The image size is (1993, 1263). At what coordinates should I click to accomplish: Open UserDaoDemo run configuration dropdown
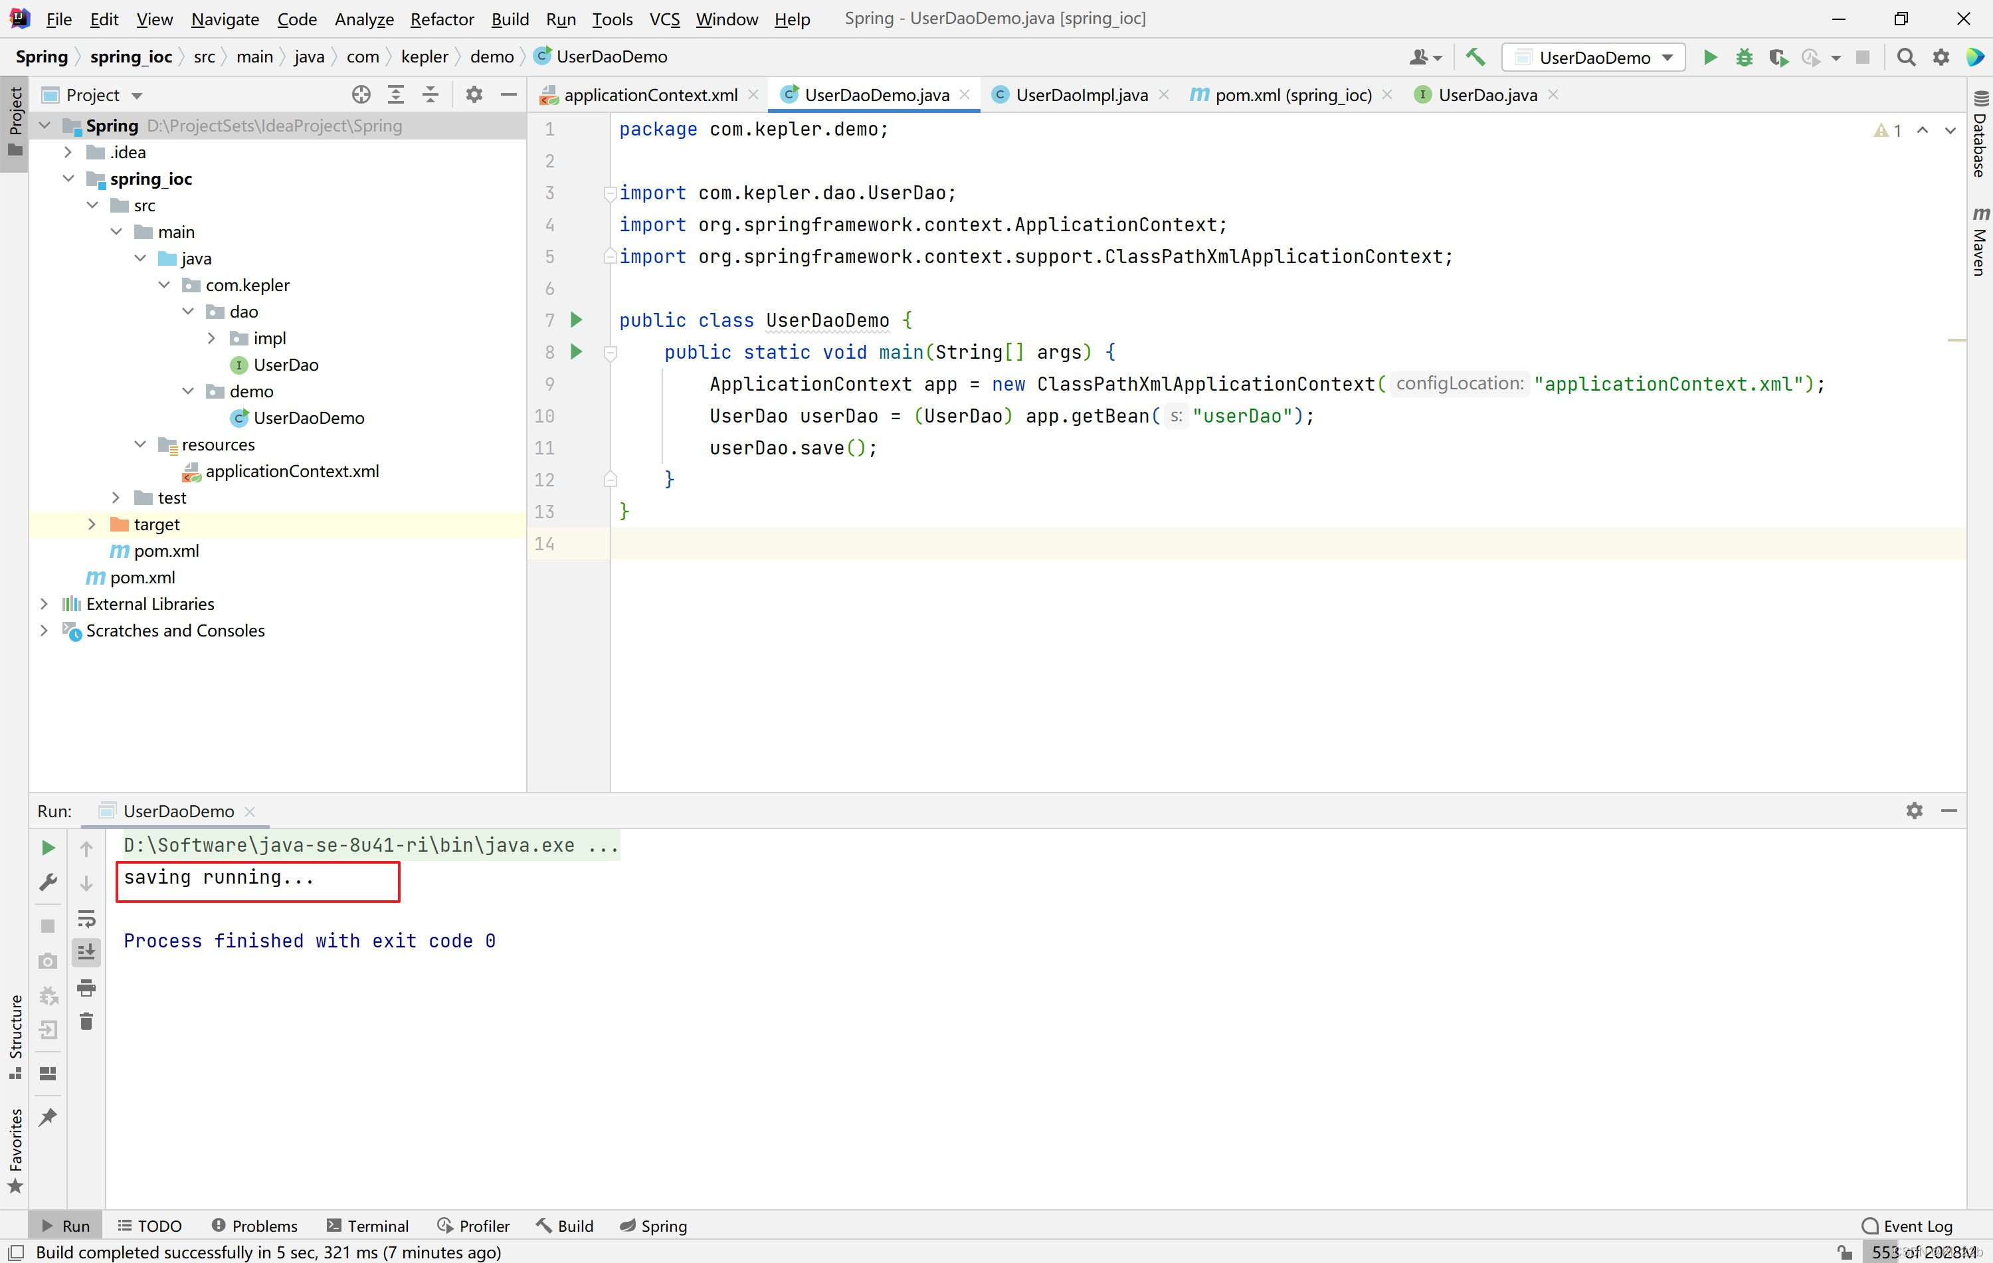coord(1593,57)
